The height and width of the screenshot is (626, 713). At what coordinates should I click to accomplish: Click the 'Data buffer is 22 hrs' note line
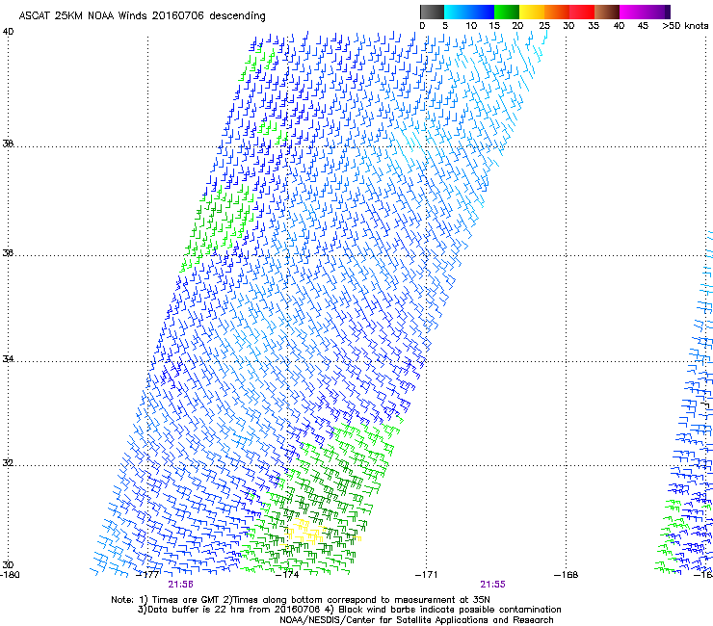tap(349, 610)
